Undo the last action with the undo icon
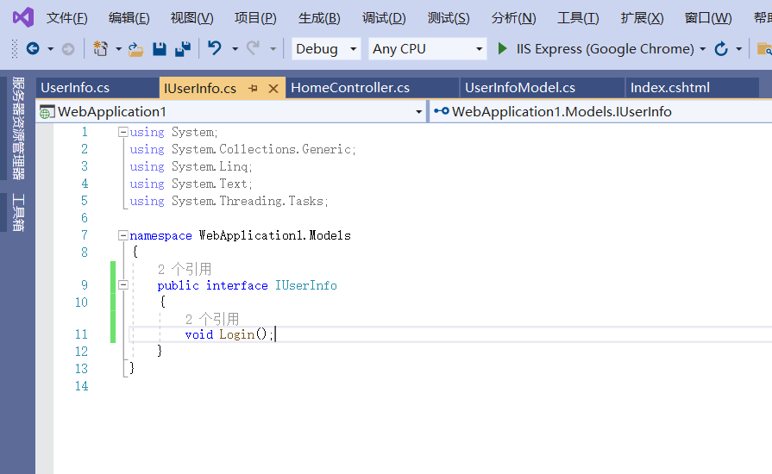The image size is (772, 474). coord(215,48)
